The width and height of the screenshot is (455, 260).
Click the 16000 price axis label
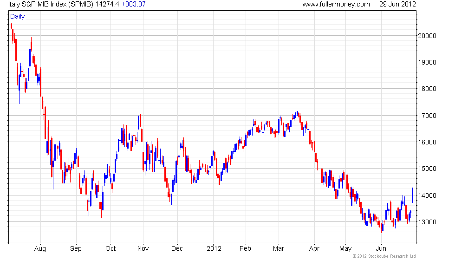click(427, 142)
